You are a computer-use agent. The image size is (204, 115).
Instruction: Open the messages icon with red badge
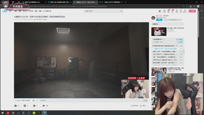[x=169, y=11]
